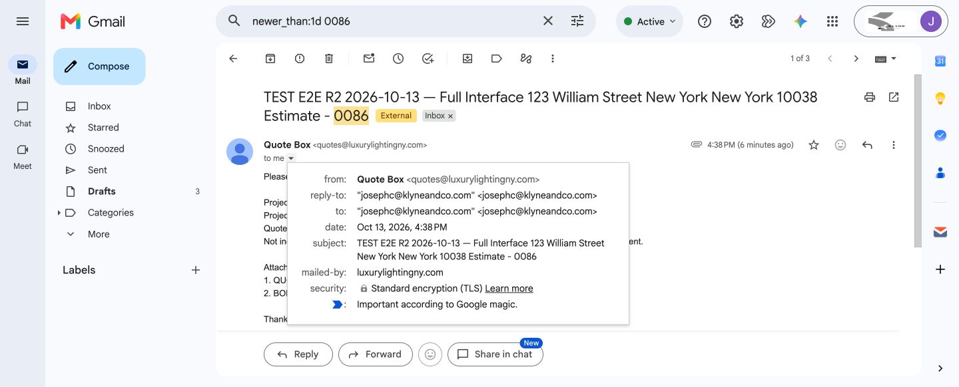Hide side panel chevron

(x=940, y=368)
